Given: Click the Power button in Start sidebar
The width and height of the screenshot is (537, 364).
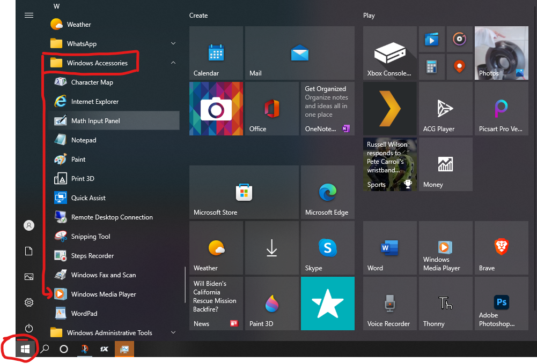Looking at the screenshot, I should pyautogui.click(x=29, y=328).
